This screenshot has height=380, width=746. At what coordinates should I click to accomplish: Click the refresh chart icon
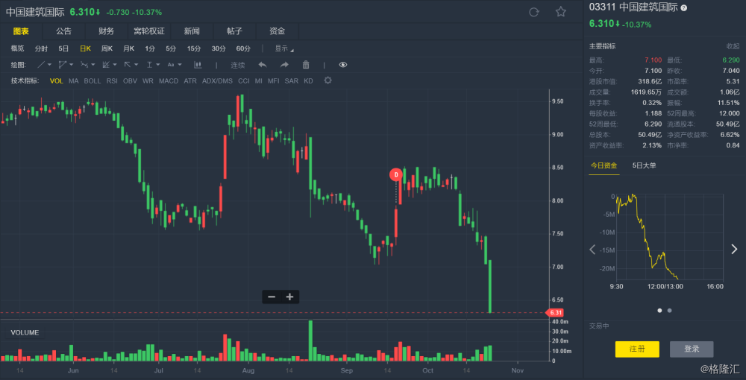[x=534, y=13]
